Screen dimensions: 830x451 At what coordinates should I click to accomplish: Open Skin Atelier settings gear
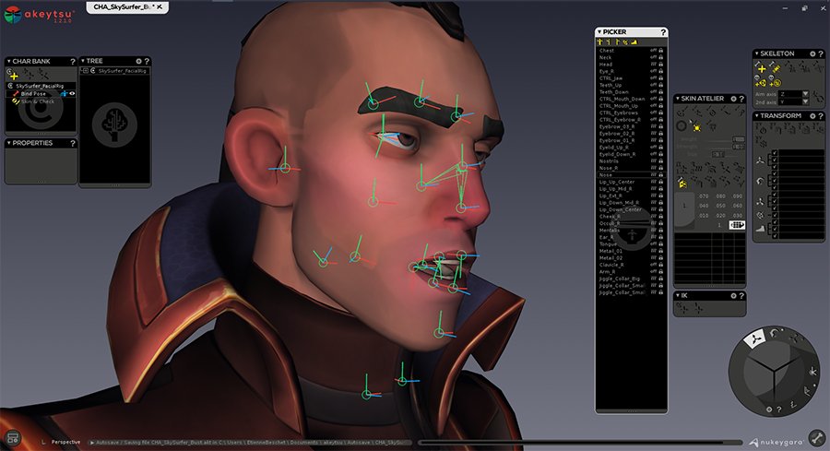(734, 99)
